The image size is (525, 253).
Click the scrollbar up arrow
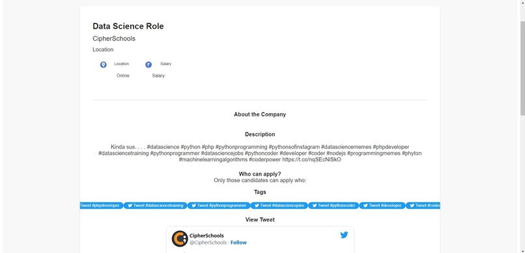[x=522, y=3]
